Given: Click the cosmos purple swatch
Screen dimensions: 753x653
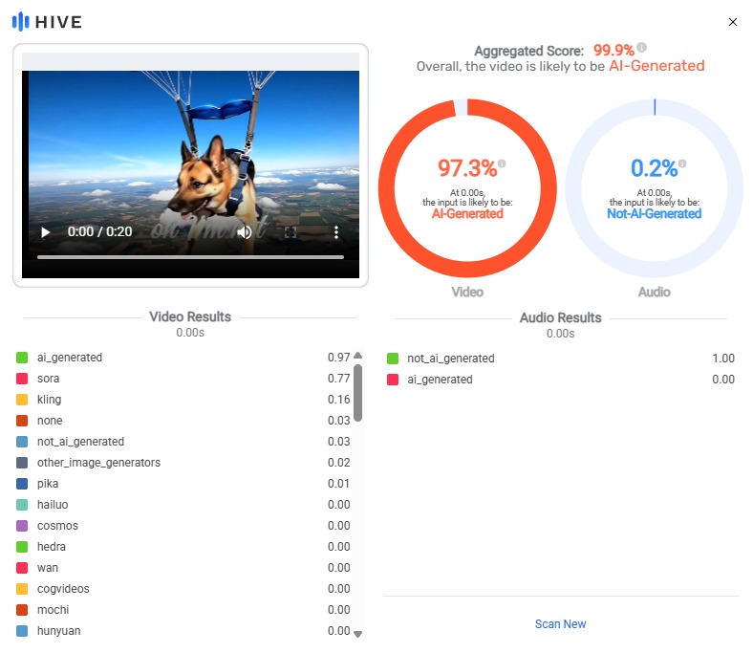Looking at the screenshot, I should pos(22,526).
